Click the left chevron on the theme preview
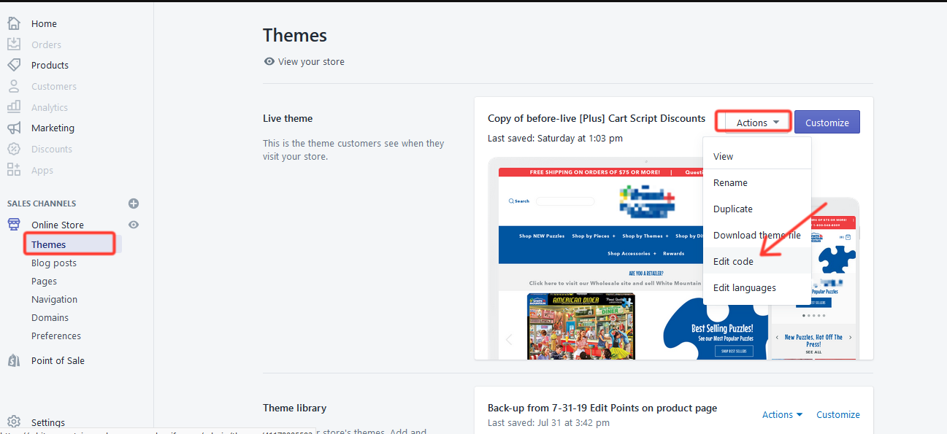 tap(509, 338)
